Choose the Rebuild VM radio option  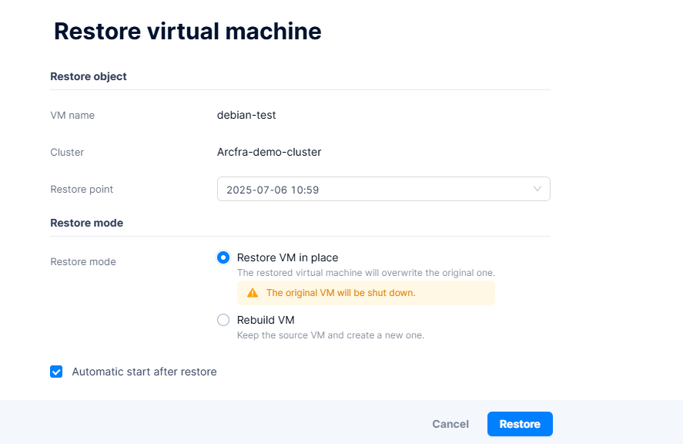tap(223, 320)
